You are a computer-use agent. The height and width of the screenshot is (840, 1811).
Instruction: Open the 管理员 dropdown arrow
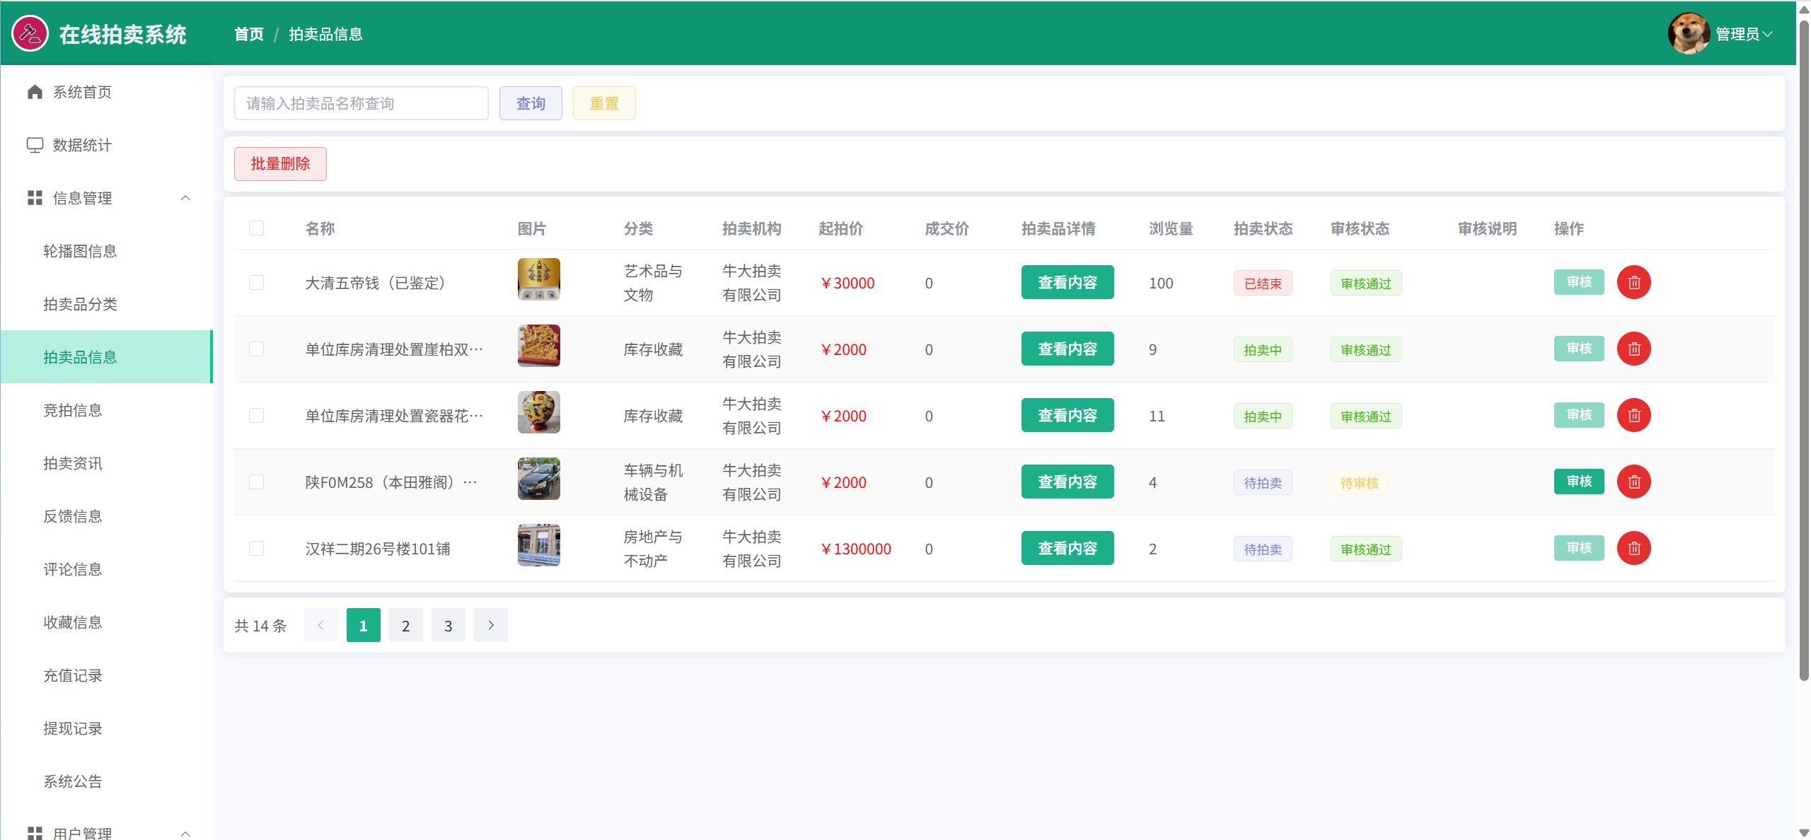(1767, 34)
